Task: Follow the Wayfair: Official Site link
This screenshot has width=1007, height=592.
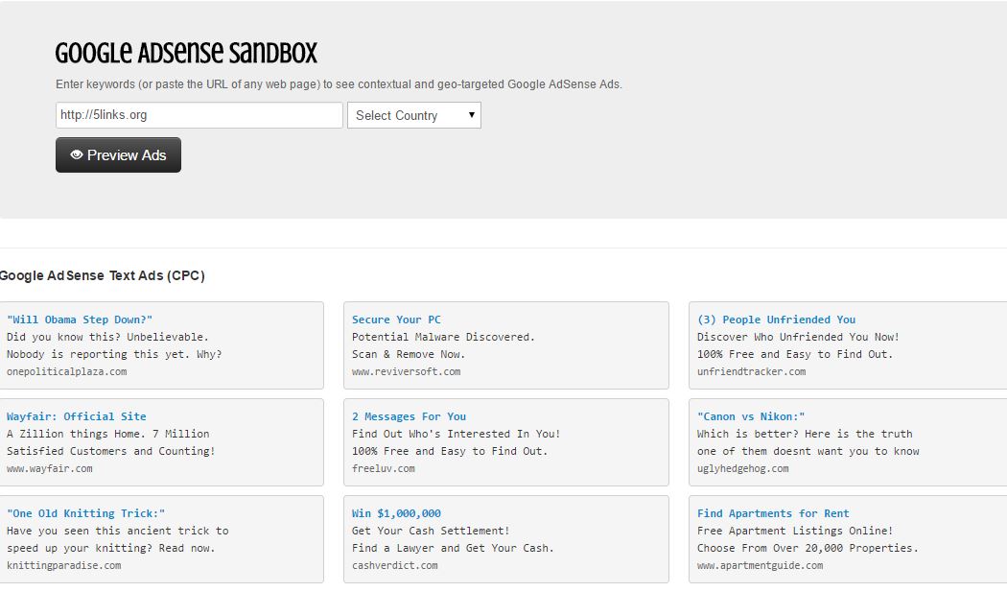Action: coord(77,416)
